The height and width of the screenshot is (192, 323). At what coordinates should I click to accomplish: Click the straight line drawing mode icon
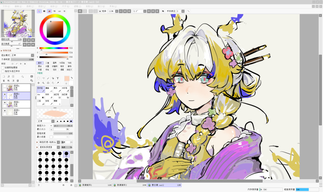point(188,11)
